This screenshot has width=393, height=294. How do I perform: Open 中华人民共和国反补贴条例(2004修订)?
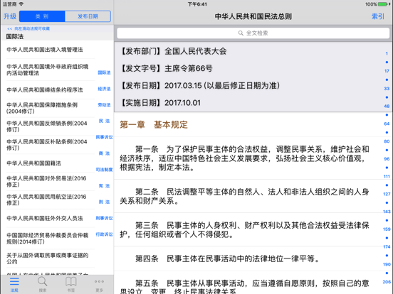tap(50, 145)
